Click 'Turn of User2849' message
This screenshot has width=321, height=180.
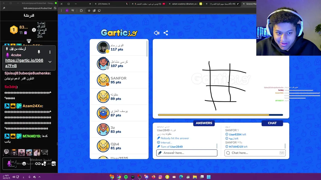(172, 147)
